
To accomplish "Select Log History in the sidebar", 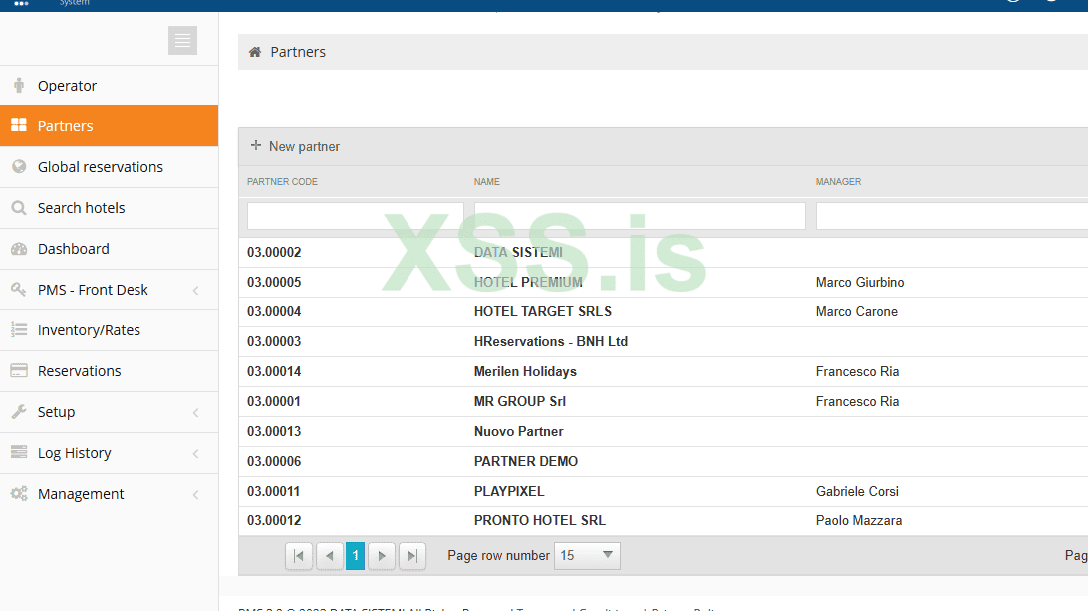I will click(75, 452).
